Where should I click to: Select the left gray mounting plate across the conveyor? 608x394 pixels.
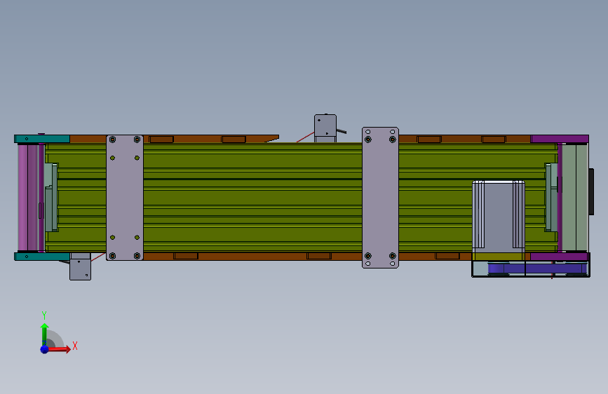tap(125, 198)
